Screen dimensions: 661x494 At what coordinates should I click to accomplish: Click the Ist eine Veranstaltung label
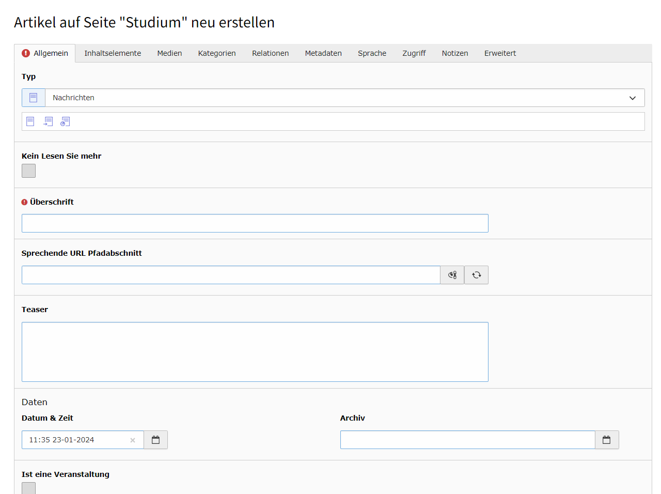pos(66,474)
